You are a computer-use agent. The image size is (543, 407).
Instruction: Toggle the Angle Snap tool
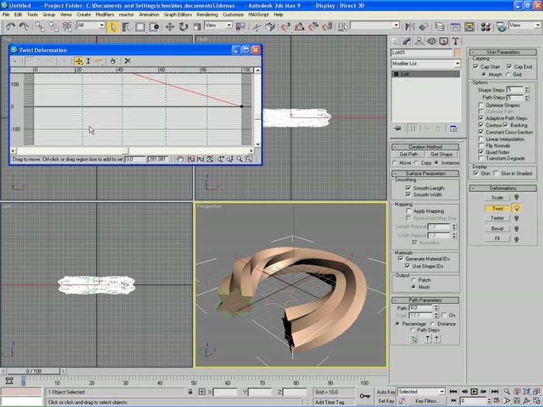299,27
